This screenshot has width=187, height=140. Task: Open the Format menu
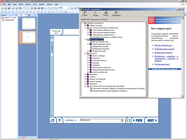pyautogui.click(x=28, y=5)
